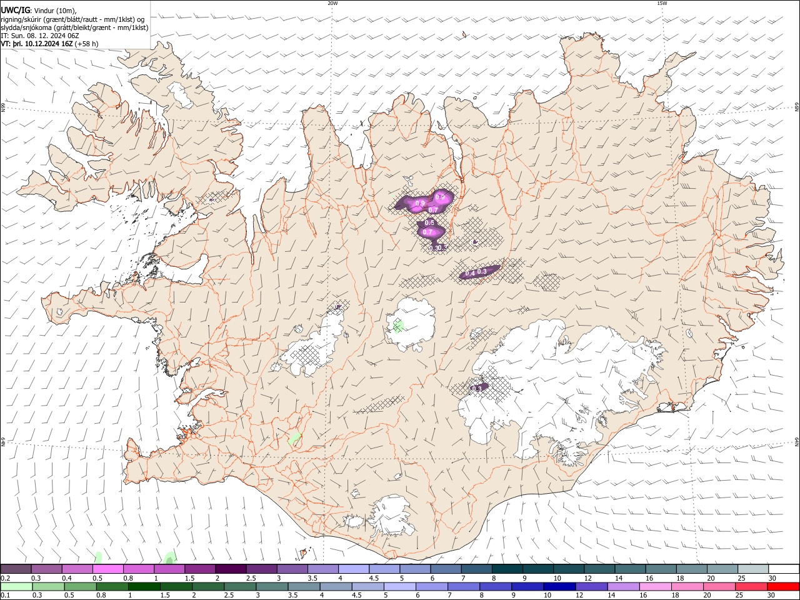Click the lilac swatch starting at 14 in the rain legend
This screenshot has width=800, height=600.
coord(623,587)
